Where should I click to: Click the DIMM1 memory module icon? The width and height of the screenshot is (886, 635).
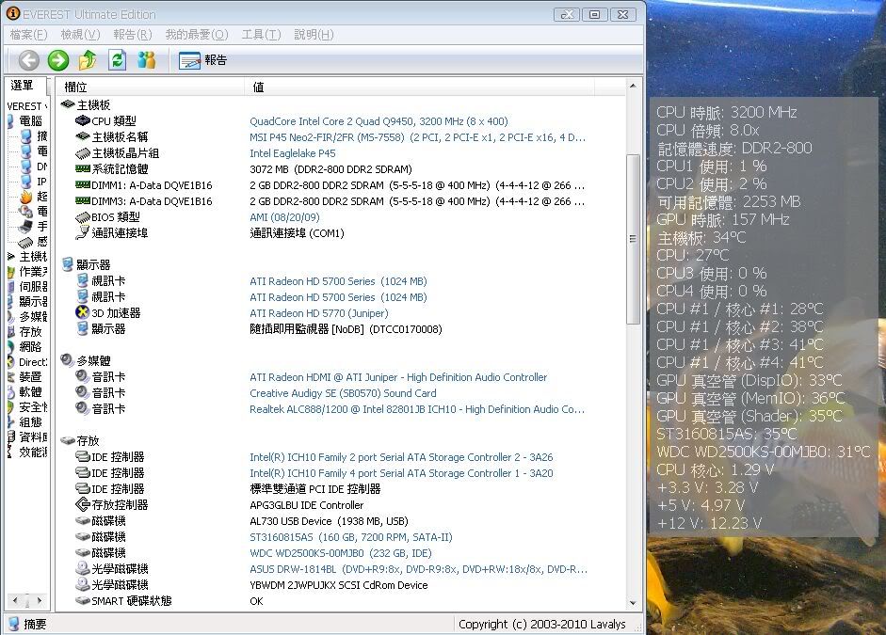point(83,184)
